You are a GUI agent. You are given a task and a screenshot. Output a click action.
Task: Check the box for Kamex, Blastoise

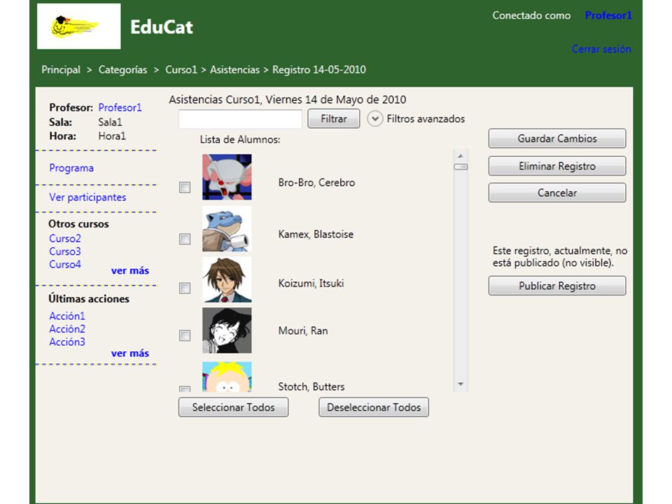pyautogui.click(x=185, y=239)
